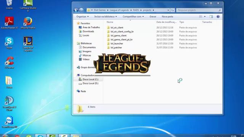Open Favoritos in navigation pane

click(x=83, y=23)
